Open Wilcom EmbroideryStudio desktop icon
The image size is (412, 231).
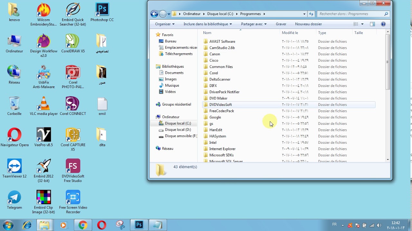tap(43, 14)
